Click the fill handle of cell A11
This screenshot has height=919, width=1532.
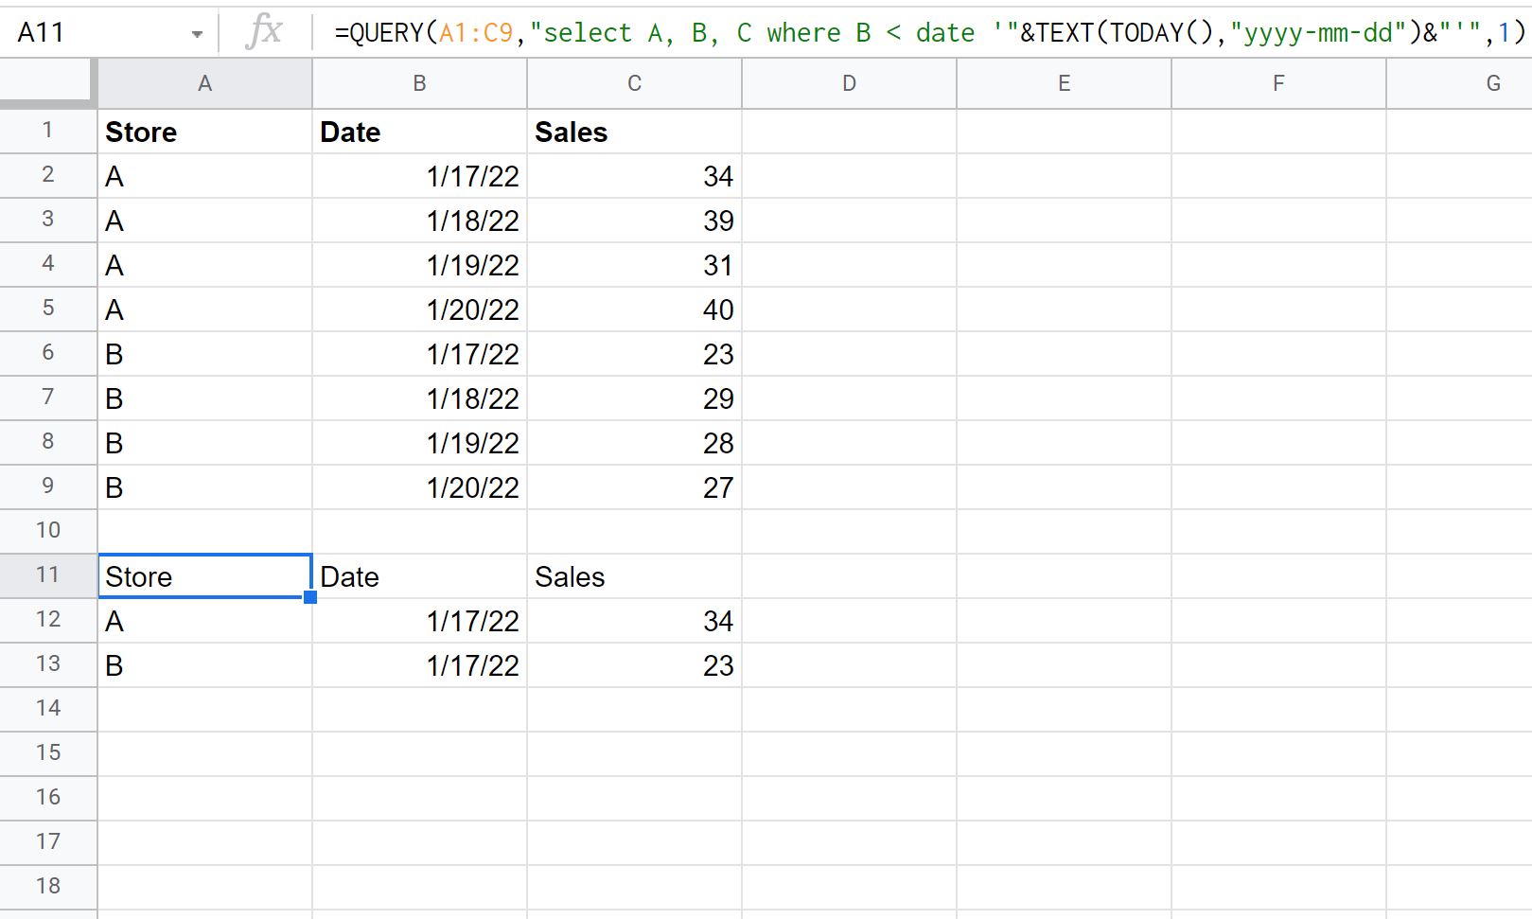310,597
